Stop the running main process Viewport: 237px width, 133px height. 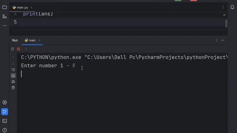pos(19,49)
